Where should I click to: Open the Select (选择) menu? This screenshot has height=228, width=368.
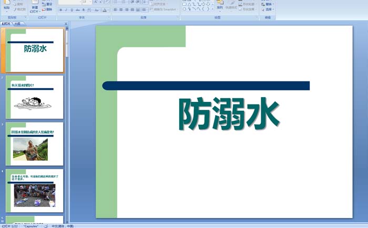click(268, 9)
